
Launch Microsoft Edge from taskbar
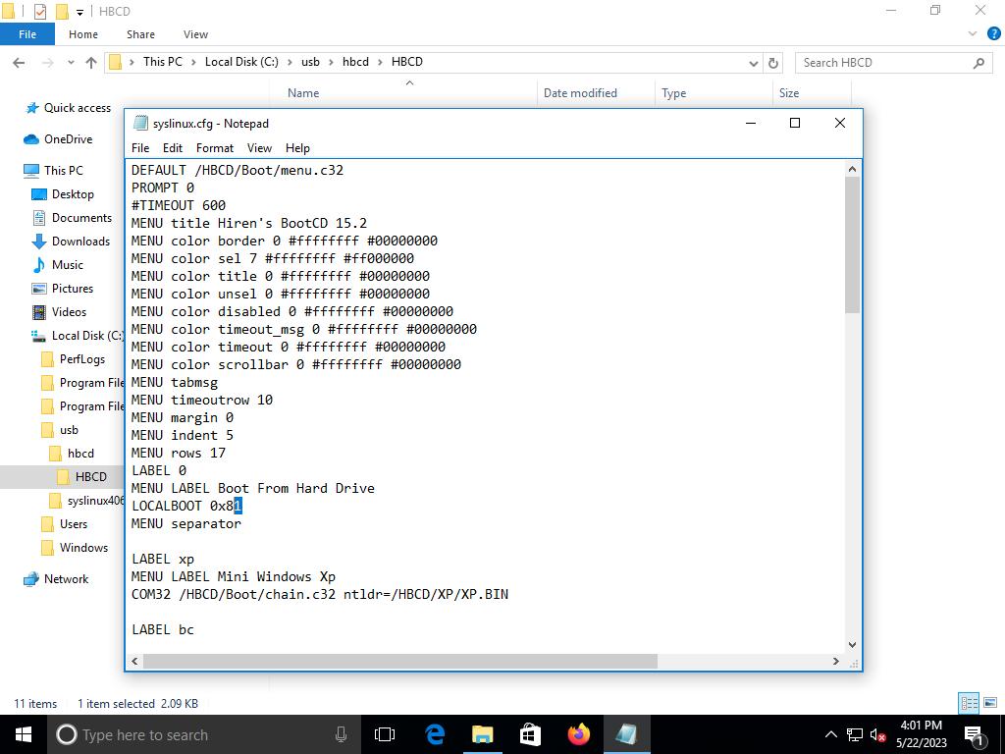[x=435, y=734]
